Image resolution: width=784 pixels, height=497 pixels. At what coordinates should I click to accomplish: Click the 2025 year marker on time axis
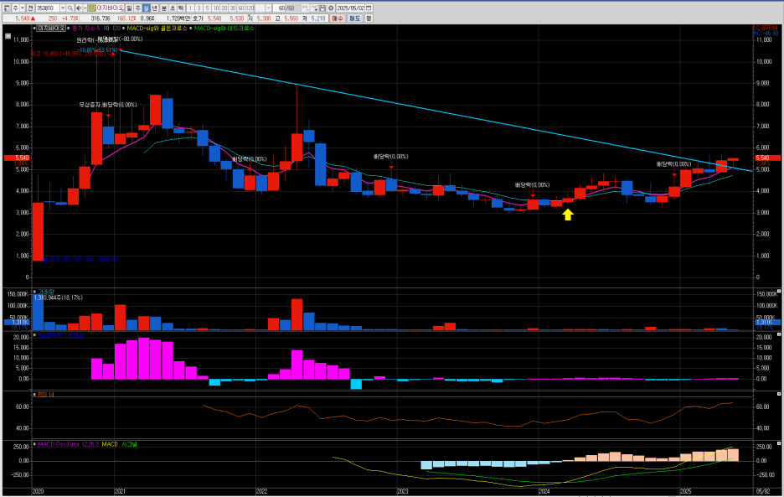(x=686, y=491)
